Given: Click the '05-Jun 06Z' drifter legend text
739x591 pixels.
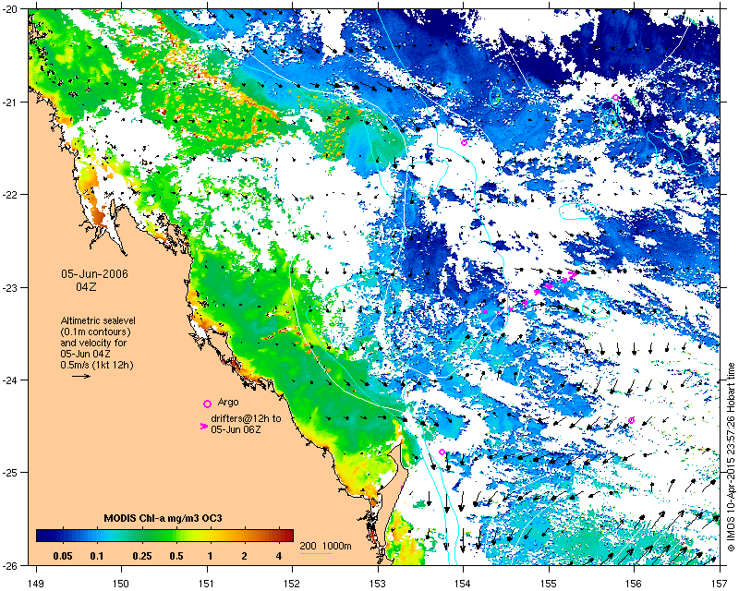Looking at the screenshot, I should point(237,429).
